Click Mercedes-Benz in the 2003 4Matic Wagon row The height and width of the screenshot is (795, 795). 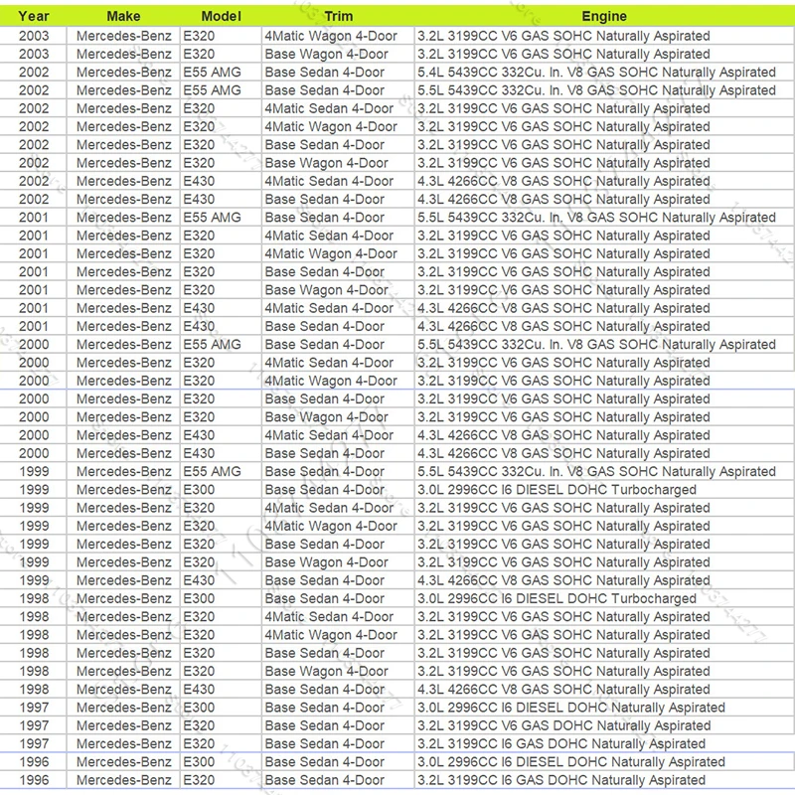[123, 36]
